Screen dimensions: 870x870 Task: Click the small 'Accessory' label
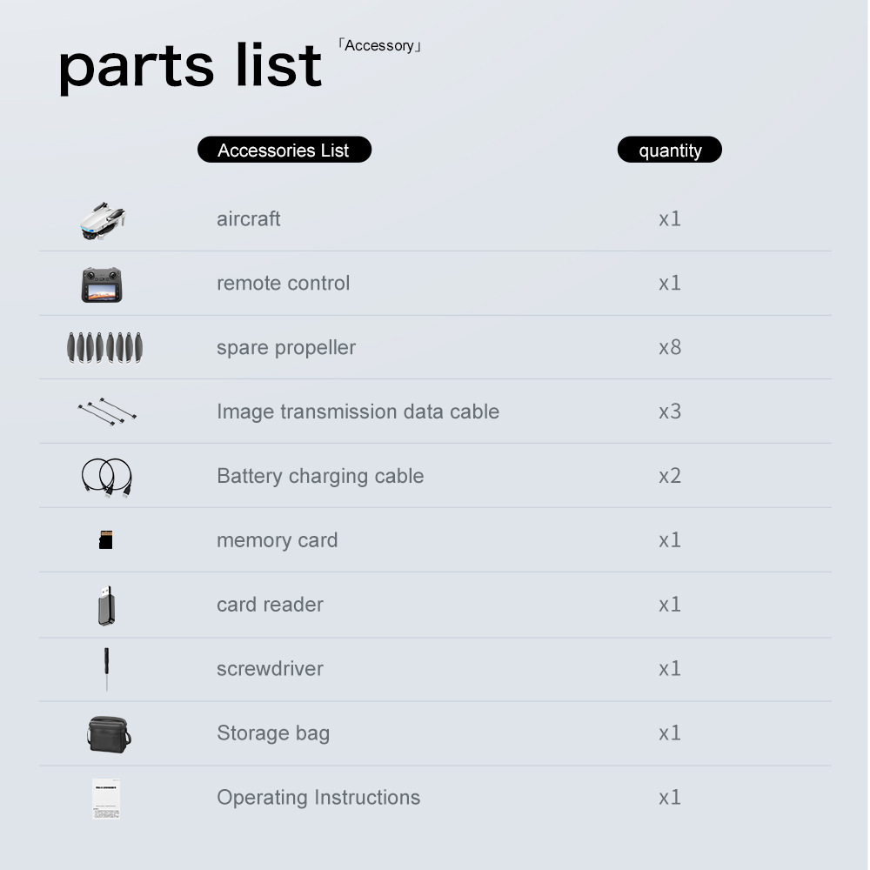(x=379, y=45)
